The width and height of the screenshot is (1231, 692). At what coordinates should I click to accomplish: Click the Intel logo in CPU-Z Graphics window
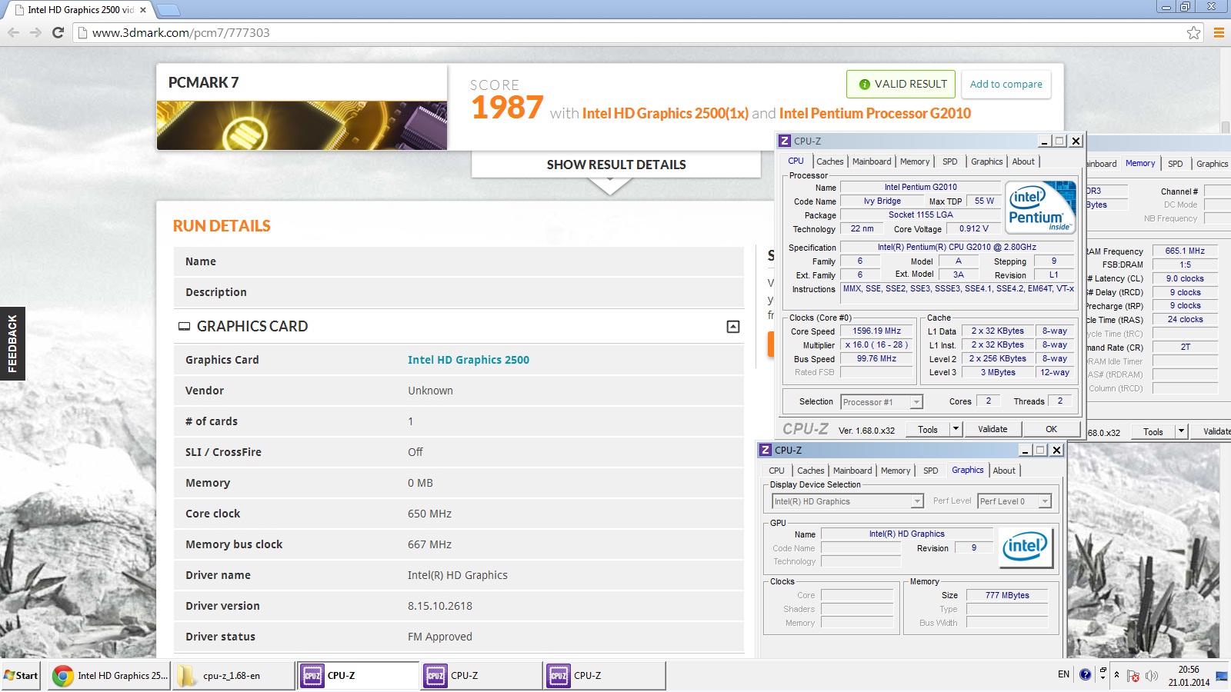click(x=1026, y=547)
